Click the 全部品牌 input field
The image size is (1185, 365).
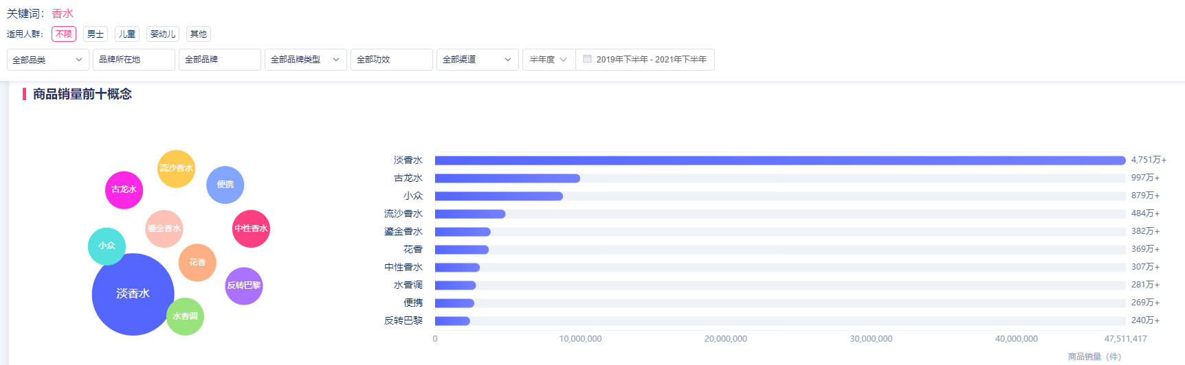(219, 60)
